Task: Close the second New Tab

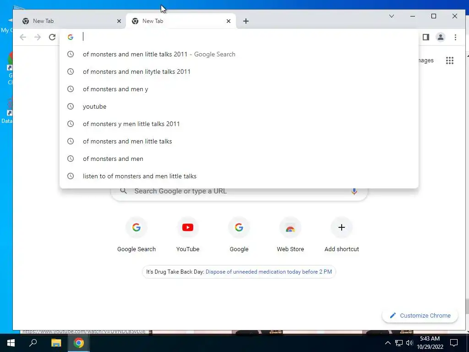Action: tap(229, 21)
